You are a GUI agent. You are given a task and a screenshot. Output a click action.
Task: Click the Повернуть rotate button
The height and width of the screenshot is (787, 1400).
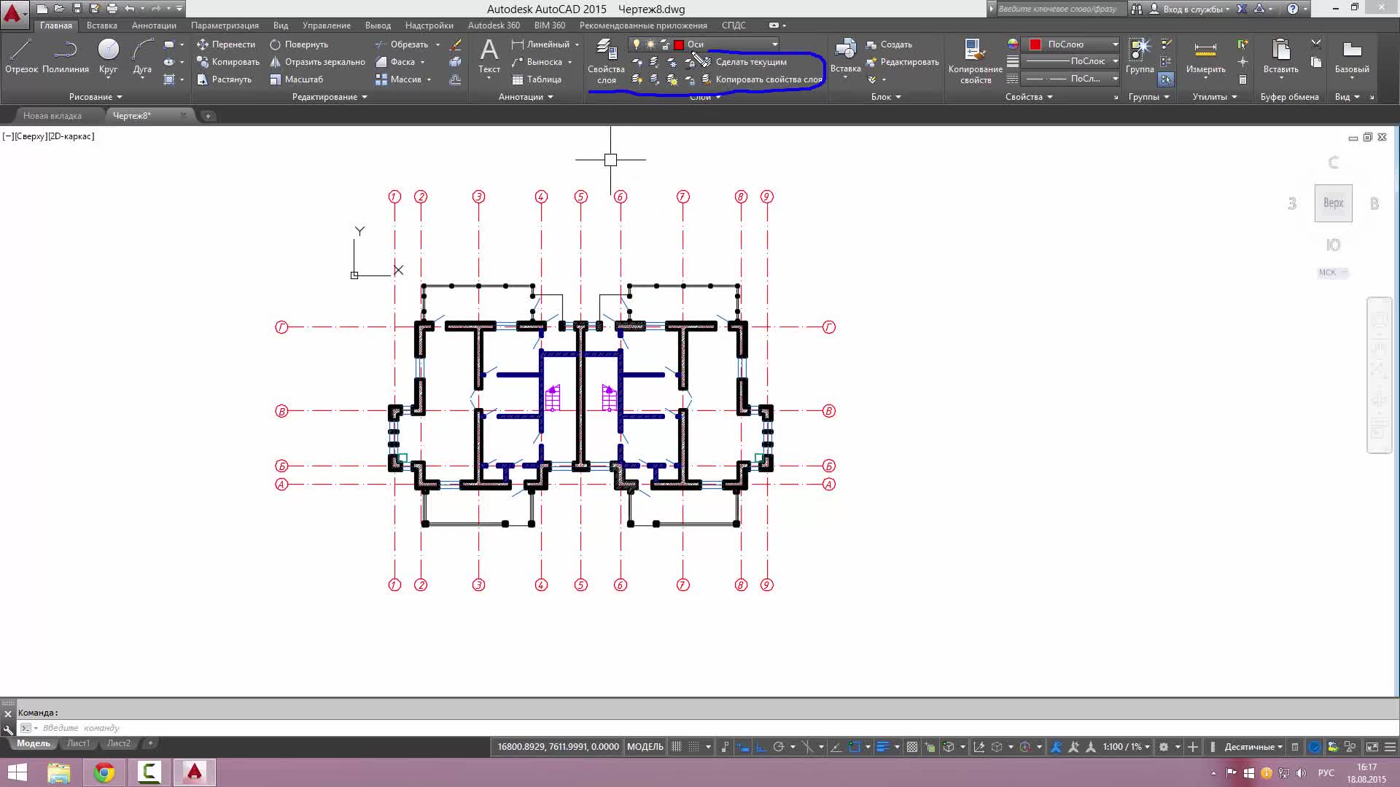pyautogui.click(x=299, y=44)
